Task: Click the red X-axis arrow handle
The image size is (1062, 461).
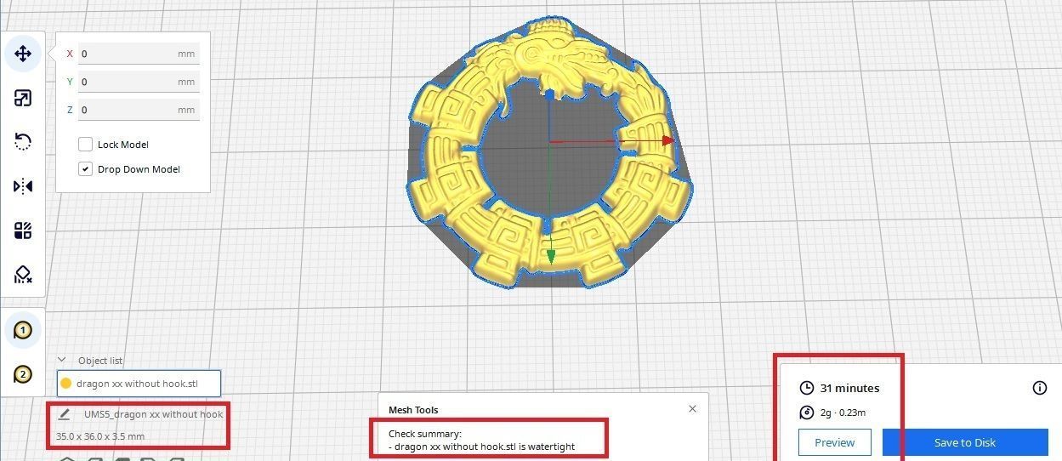Action: (x=668, y=140)
